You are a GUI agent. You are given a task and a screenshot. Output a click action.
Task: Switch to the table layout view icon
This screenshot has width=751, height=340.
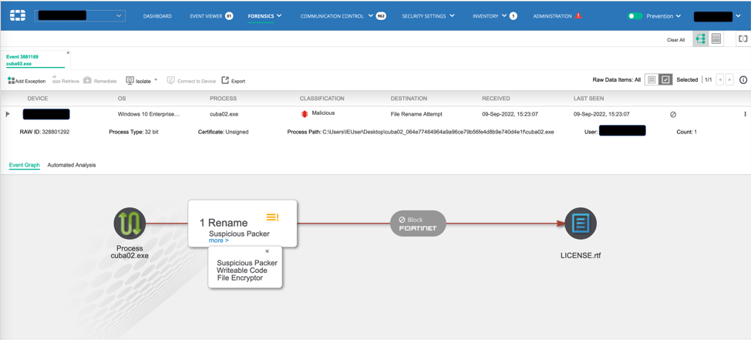click(716, 39)
